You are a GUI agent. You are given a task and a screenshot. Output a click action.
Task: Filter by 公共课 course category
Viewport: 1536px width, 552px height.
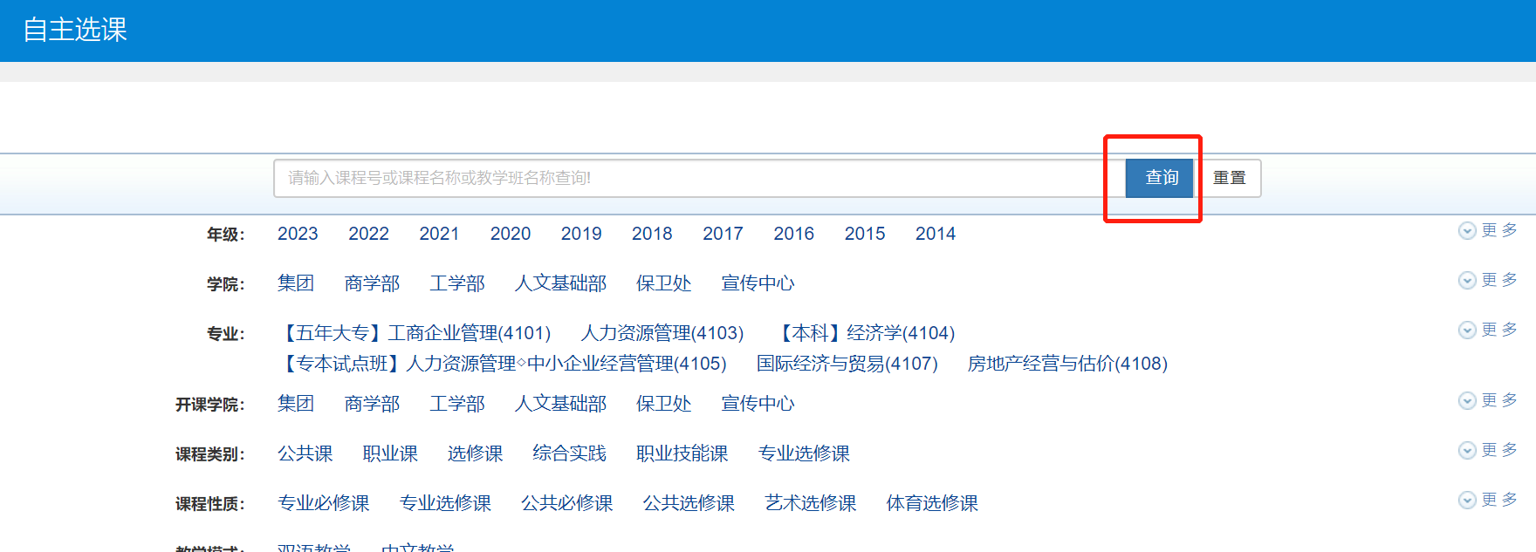click(x=305, y=453)
